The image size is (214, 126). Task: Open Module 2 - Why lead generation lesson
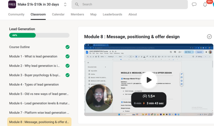pos(39,66)
